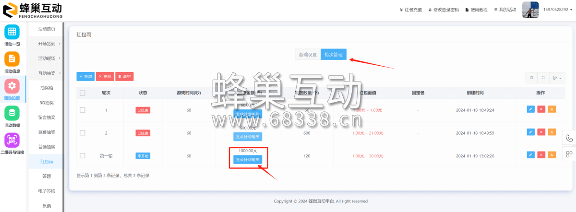Open the 3D抽奖 menu item
This screenshot has width=576, height=212.
click(x=47, y=103)
